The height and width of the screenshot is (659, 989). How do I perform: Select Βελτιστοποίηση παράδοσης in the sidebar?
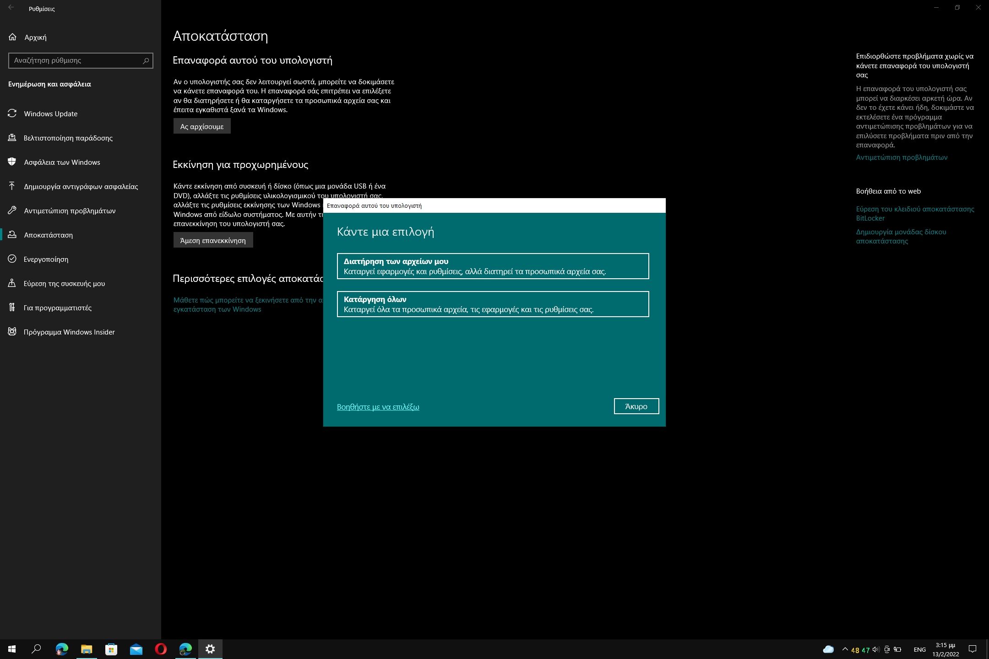pyautogui.click(x=69, y=138)
